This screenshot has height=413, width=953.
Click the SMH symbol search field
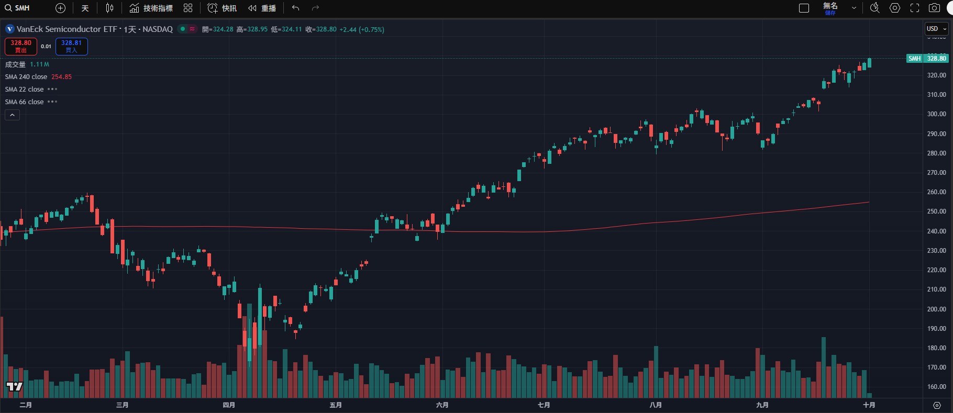(x=22, y=8)
